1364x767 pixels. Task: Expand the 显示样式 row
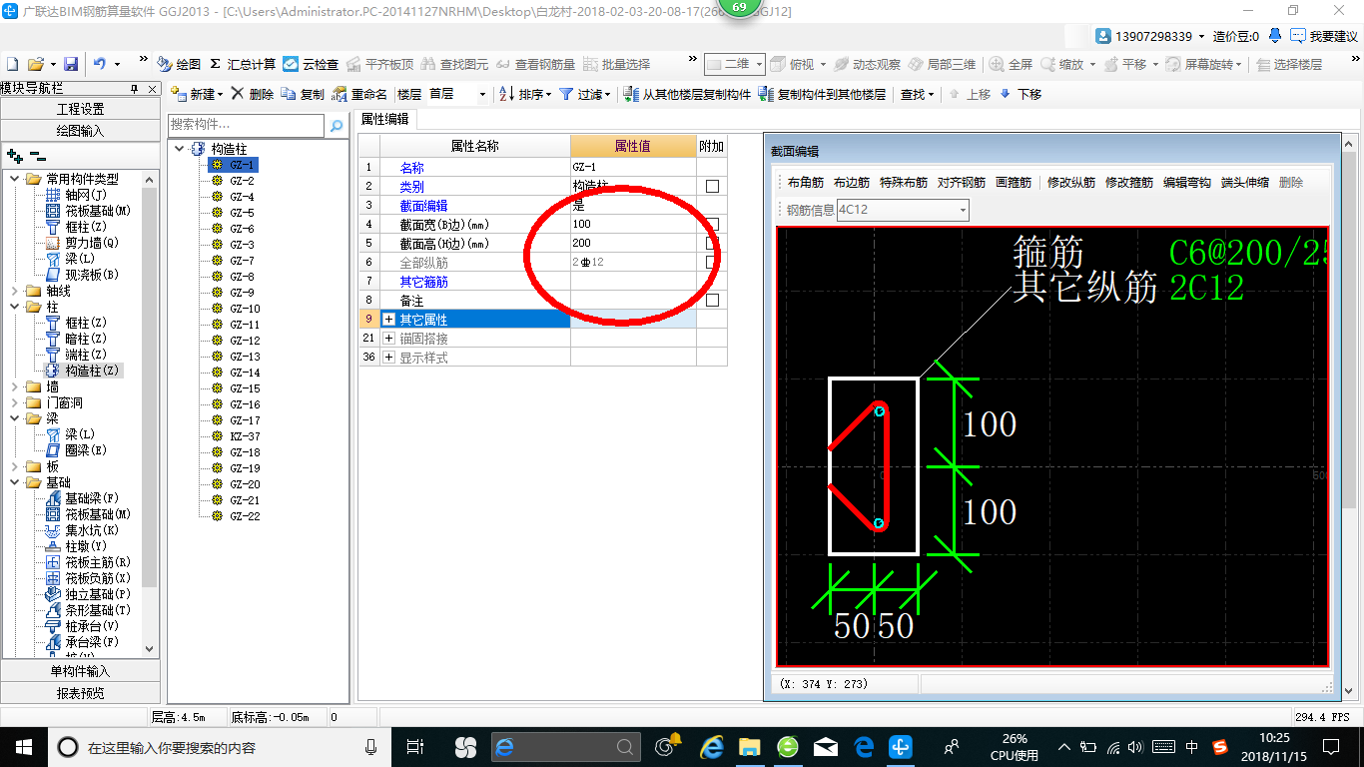tap(389, 358)
